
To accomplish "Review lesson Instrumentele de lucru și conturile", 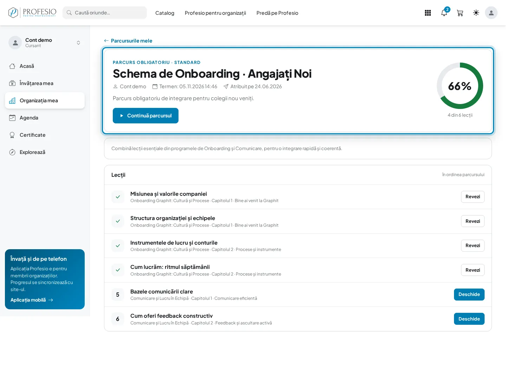I will [x=473, y=246].
